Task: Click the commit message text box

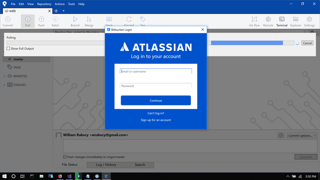Action: 190,146
